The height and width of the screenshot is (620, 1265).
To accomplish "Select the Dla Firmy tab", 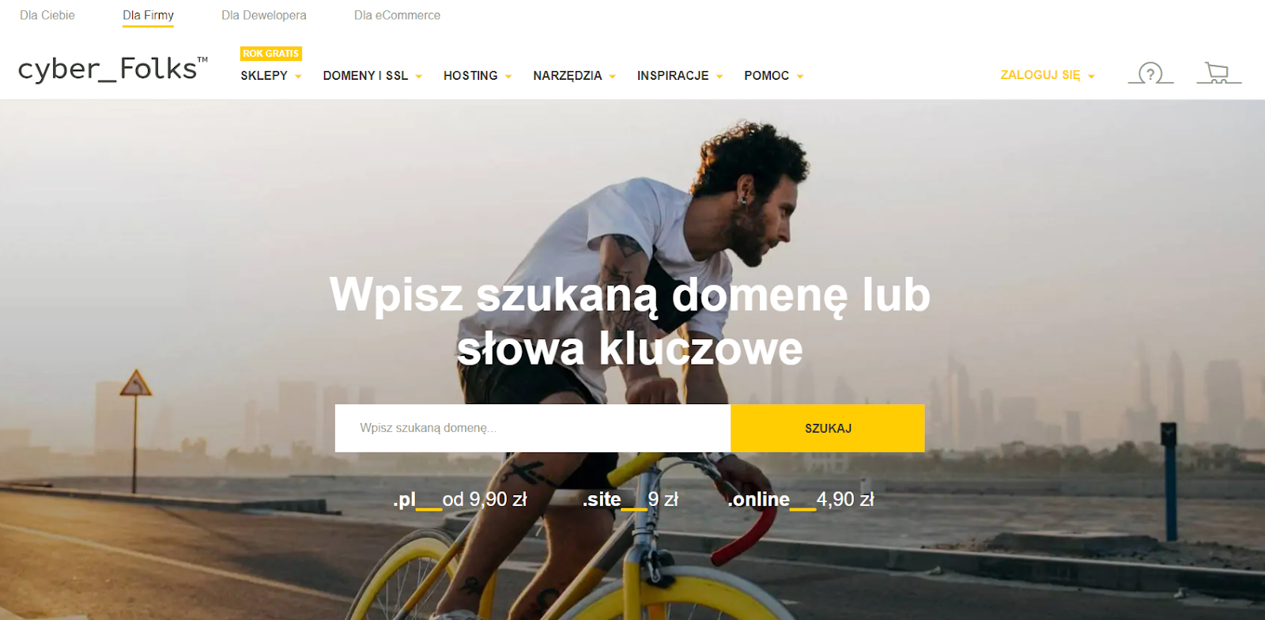I will (x=148, y=16).
